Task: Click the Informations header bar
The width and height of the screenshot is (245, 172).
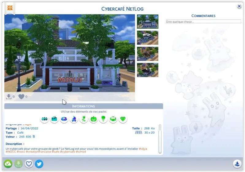Action: pyautogui.click(x=84, y=106)
